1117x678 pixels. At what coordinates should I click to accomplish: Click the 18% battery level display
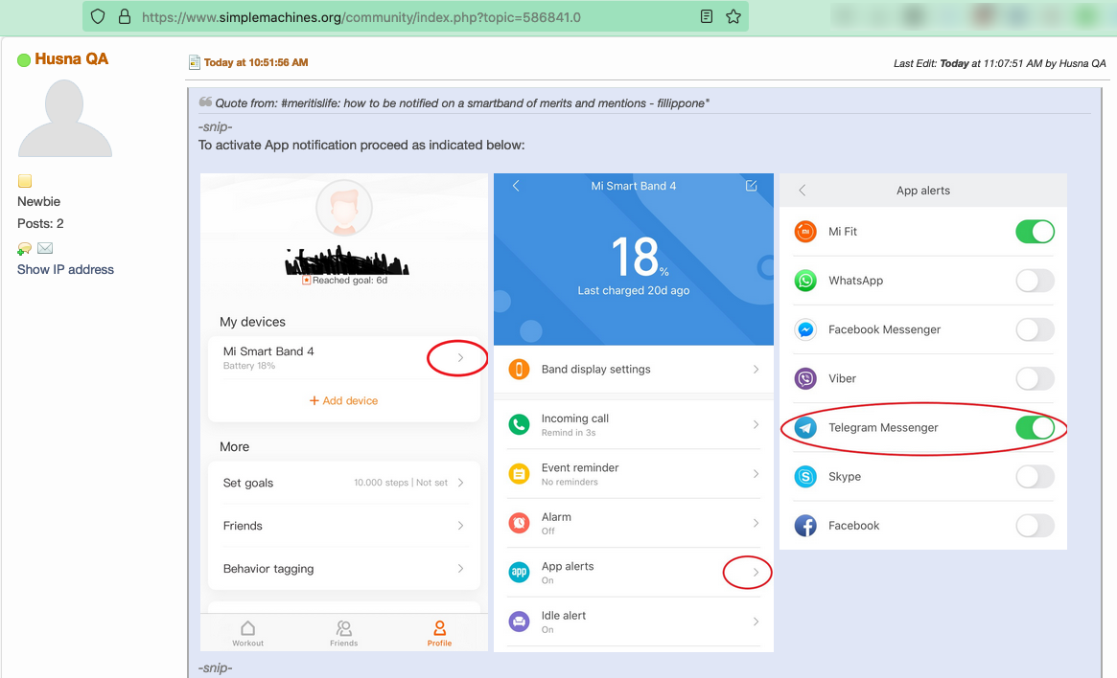coord(639,257)
